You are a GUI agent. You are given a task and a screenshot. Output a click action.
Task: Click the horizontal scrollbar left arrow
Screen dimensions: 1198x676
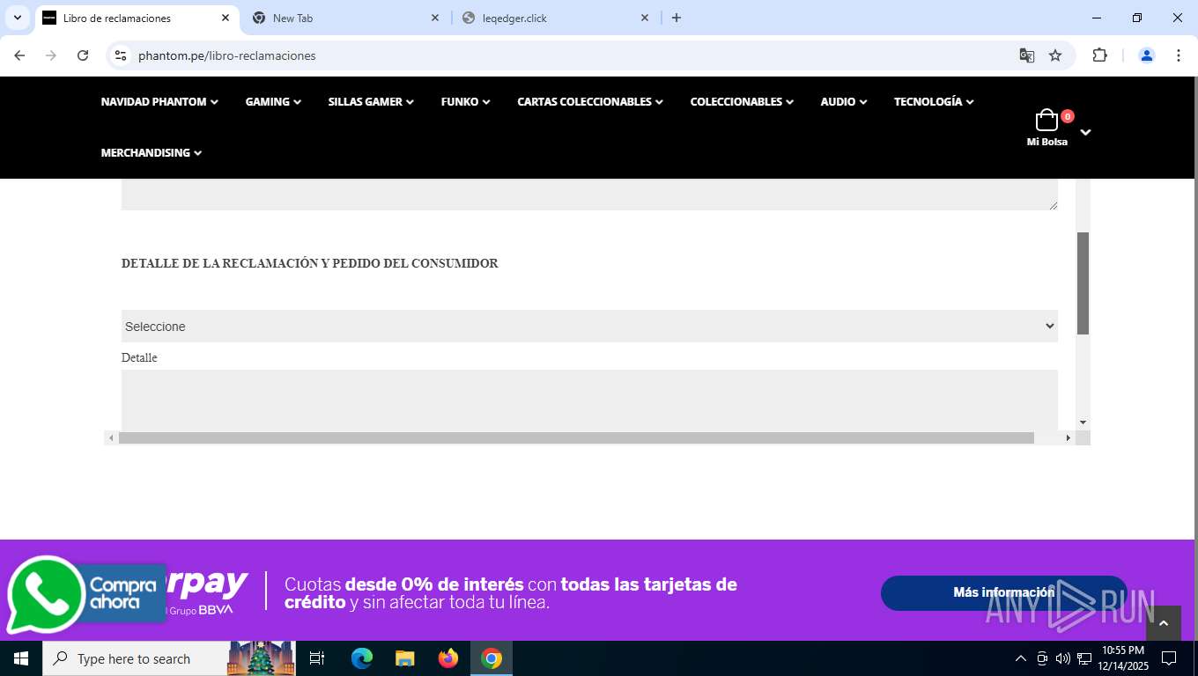(111, 437)
